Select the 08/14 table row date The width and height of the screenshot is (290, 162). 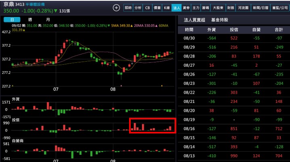coord(189,147)
